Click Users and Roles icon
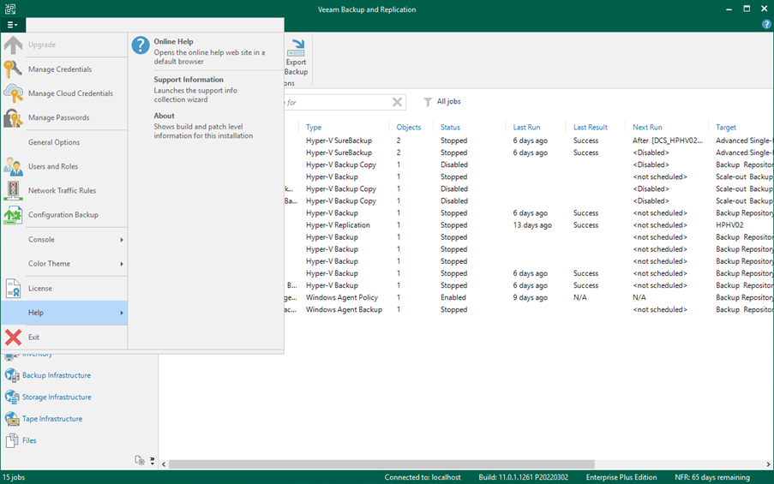The width and height of the screenshot is (774, 484). point(14,166)
